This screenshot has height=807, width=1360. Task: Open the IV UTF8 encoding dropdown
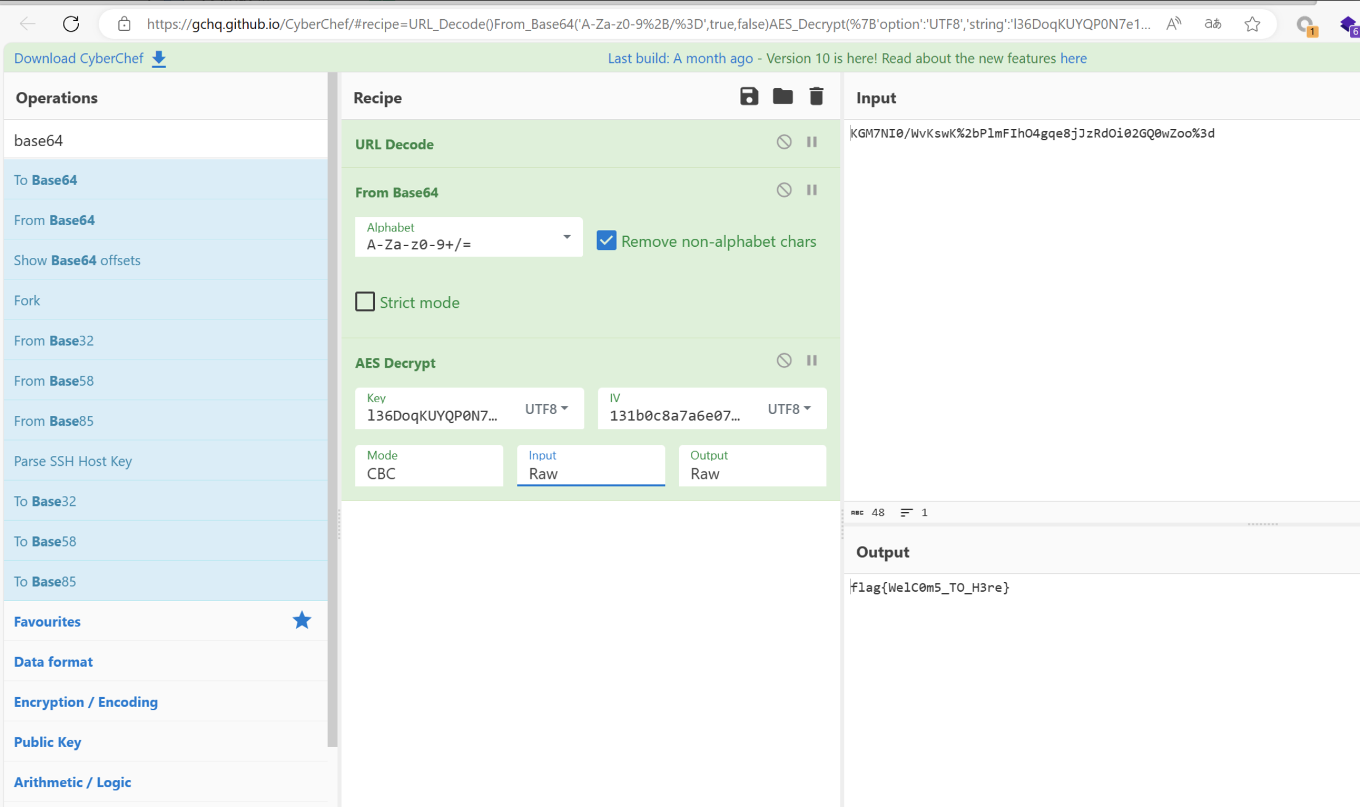coord(789,408)
